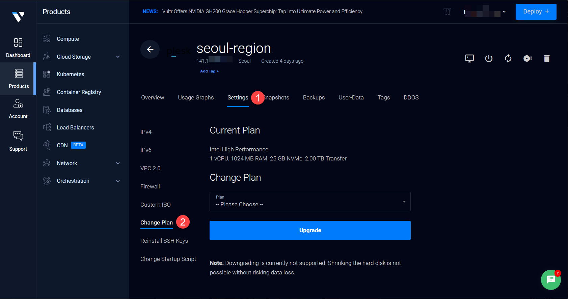Image resolution: width=568 pixels, height=299 pixels.
Task: Click the Container Registry icon
Action: [x=47, y=92]
